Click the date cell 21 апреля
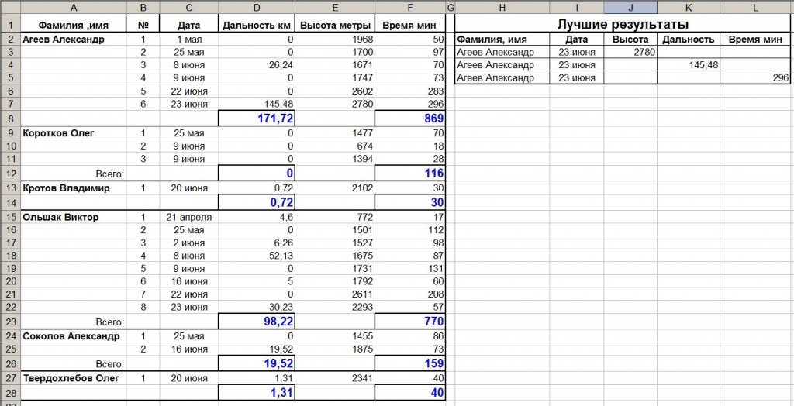 coord(189,218)
